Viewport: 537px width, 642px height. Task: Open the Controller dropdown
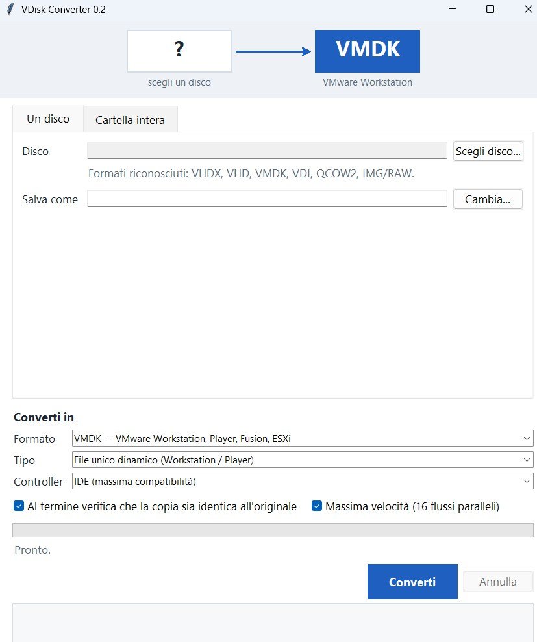(303, 481)
